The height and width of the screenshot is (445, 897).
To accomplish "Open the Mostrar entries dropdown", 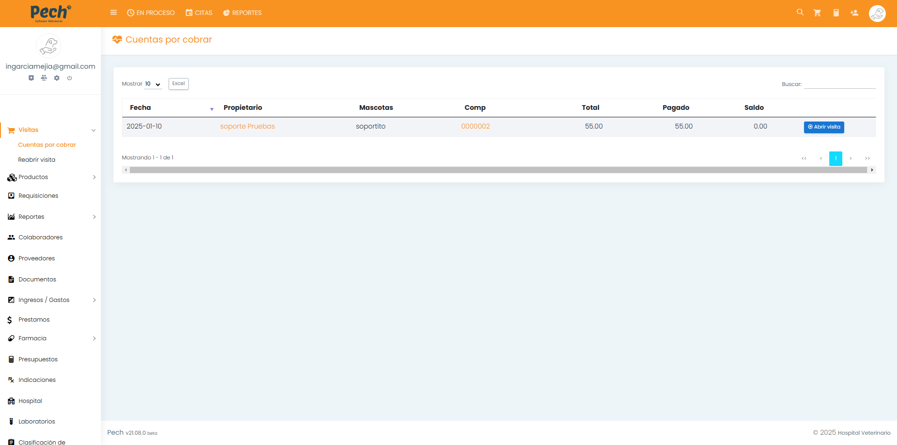I will tap(153, 84).
